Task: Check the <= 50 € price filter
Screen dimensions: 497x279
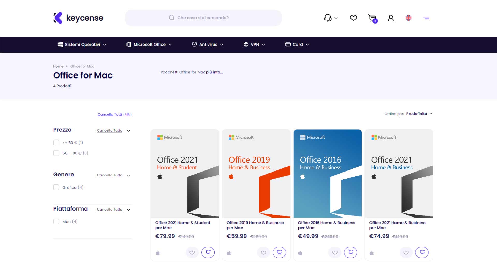Action: coord(56,143)
